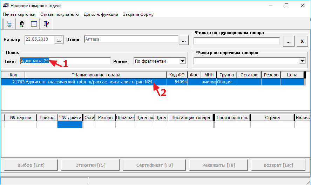Click the customer refusals person icon

tap(22, 24)
